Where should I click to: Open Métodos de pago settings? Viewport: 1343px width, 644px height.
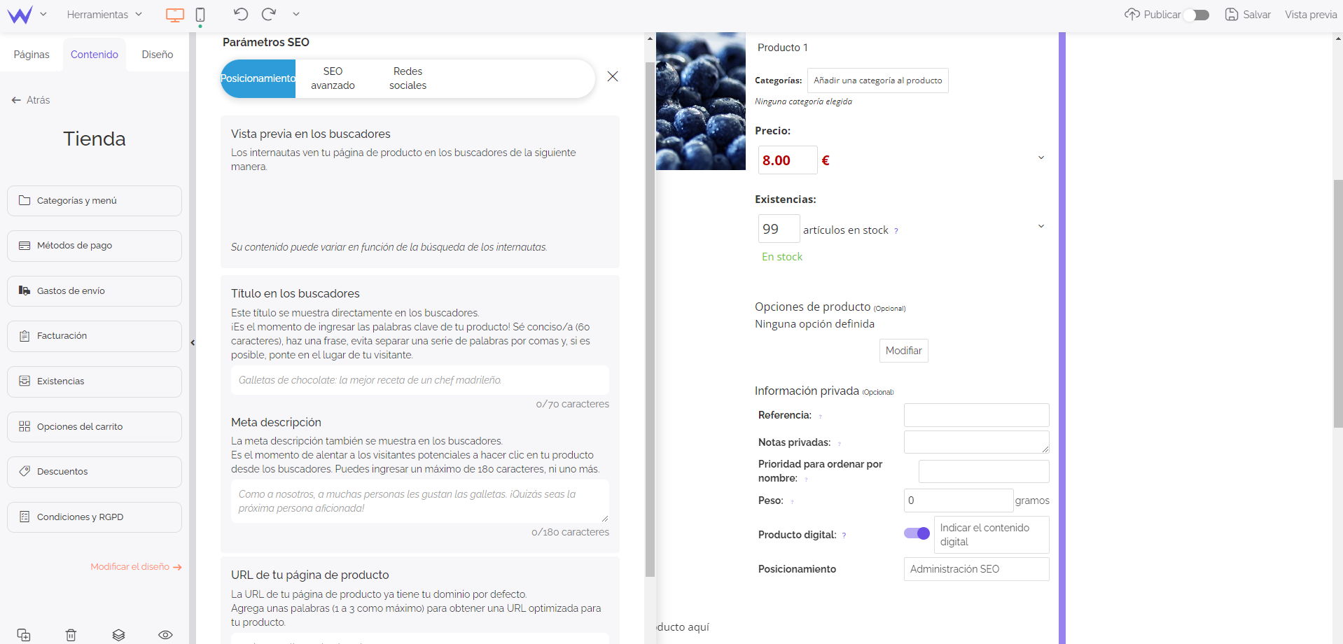(x=95, y=246)
